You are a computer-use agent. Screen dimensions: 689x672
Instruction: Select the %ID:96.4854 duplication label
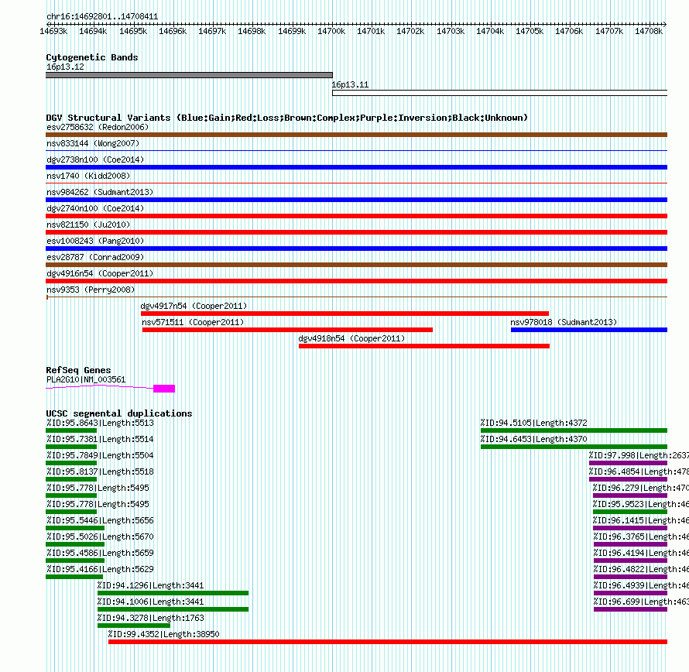[639, 471]
